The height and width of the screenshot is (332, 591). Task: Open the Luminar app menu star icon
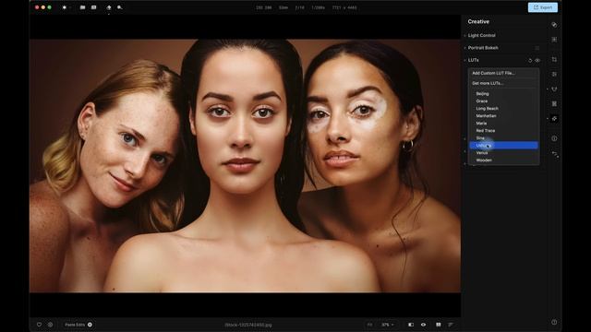coord(65,7)
